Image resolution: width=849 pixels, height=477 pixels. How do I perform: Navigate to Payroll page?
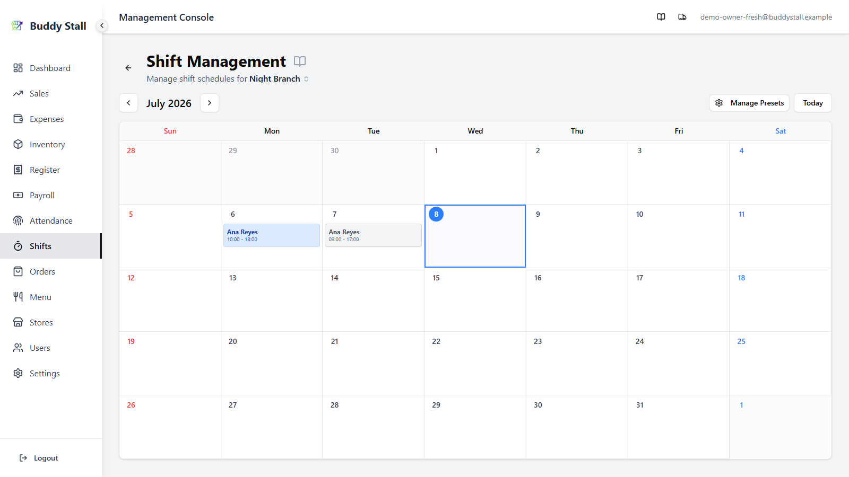(51, 195)
